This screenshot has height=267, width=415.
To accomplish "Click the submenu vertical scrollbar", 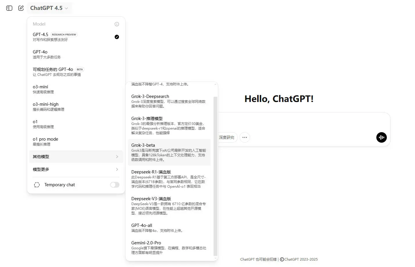I will tap(215, 176).
